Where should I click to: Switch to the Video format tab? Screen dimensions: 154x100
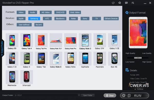pyautogui.click(x=21, y=12)
